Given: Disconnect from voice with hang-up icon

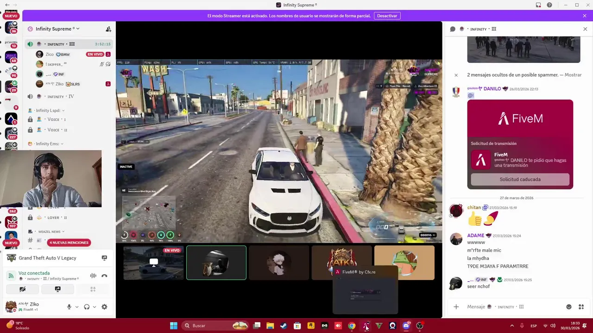Looking at the screenshot, I should click(x=104, y=276).
